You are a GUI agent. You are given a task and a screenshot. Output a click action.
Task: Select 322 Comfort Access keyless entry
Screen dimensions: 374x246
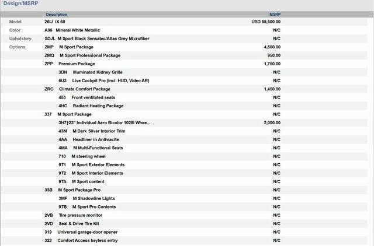click(x=81, y=240)
